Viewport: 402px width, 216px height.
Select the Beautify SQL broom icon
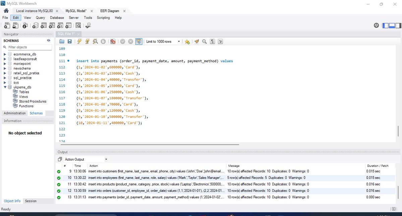196,41
